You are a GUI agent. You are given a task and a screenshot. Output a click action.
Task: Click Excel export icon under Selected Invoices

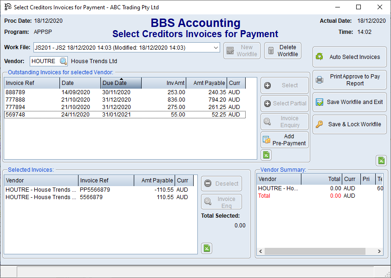[x=207, y=248]
